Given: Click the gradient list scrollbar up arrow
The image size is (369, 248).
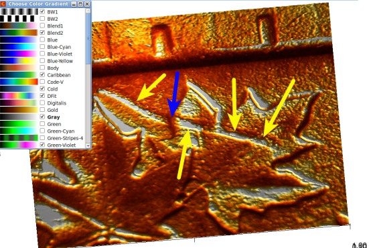Looking at the screenshot, I should click(x=88, y=11).
